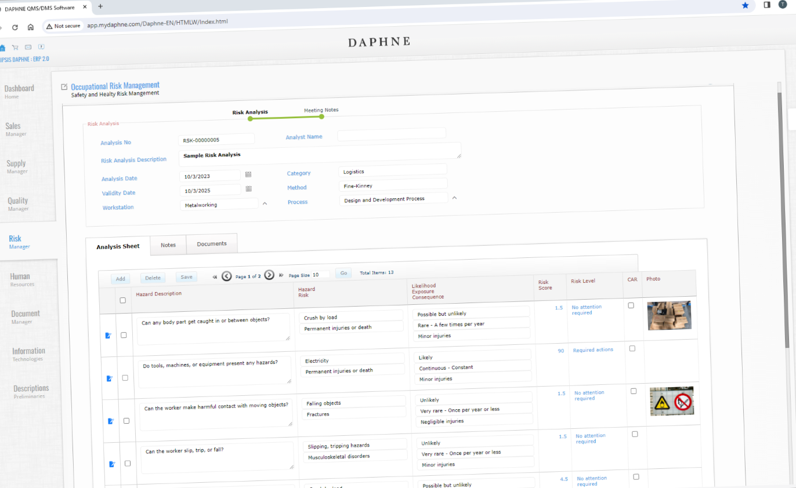Select the 'harmful contact with moving objects' row checkbox
Image resolution: width=796 pixels, height=488 pixels.
(126, 421)
